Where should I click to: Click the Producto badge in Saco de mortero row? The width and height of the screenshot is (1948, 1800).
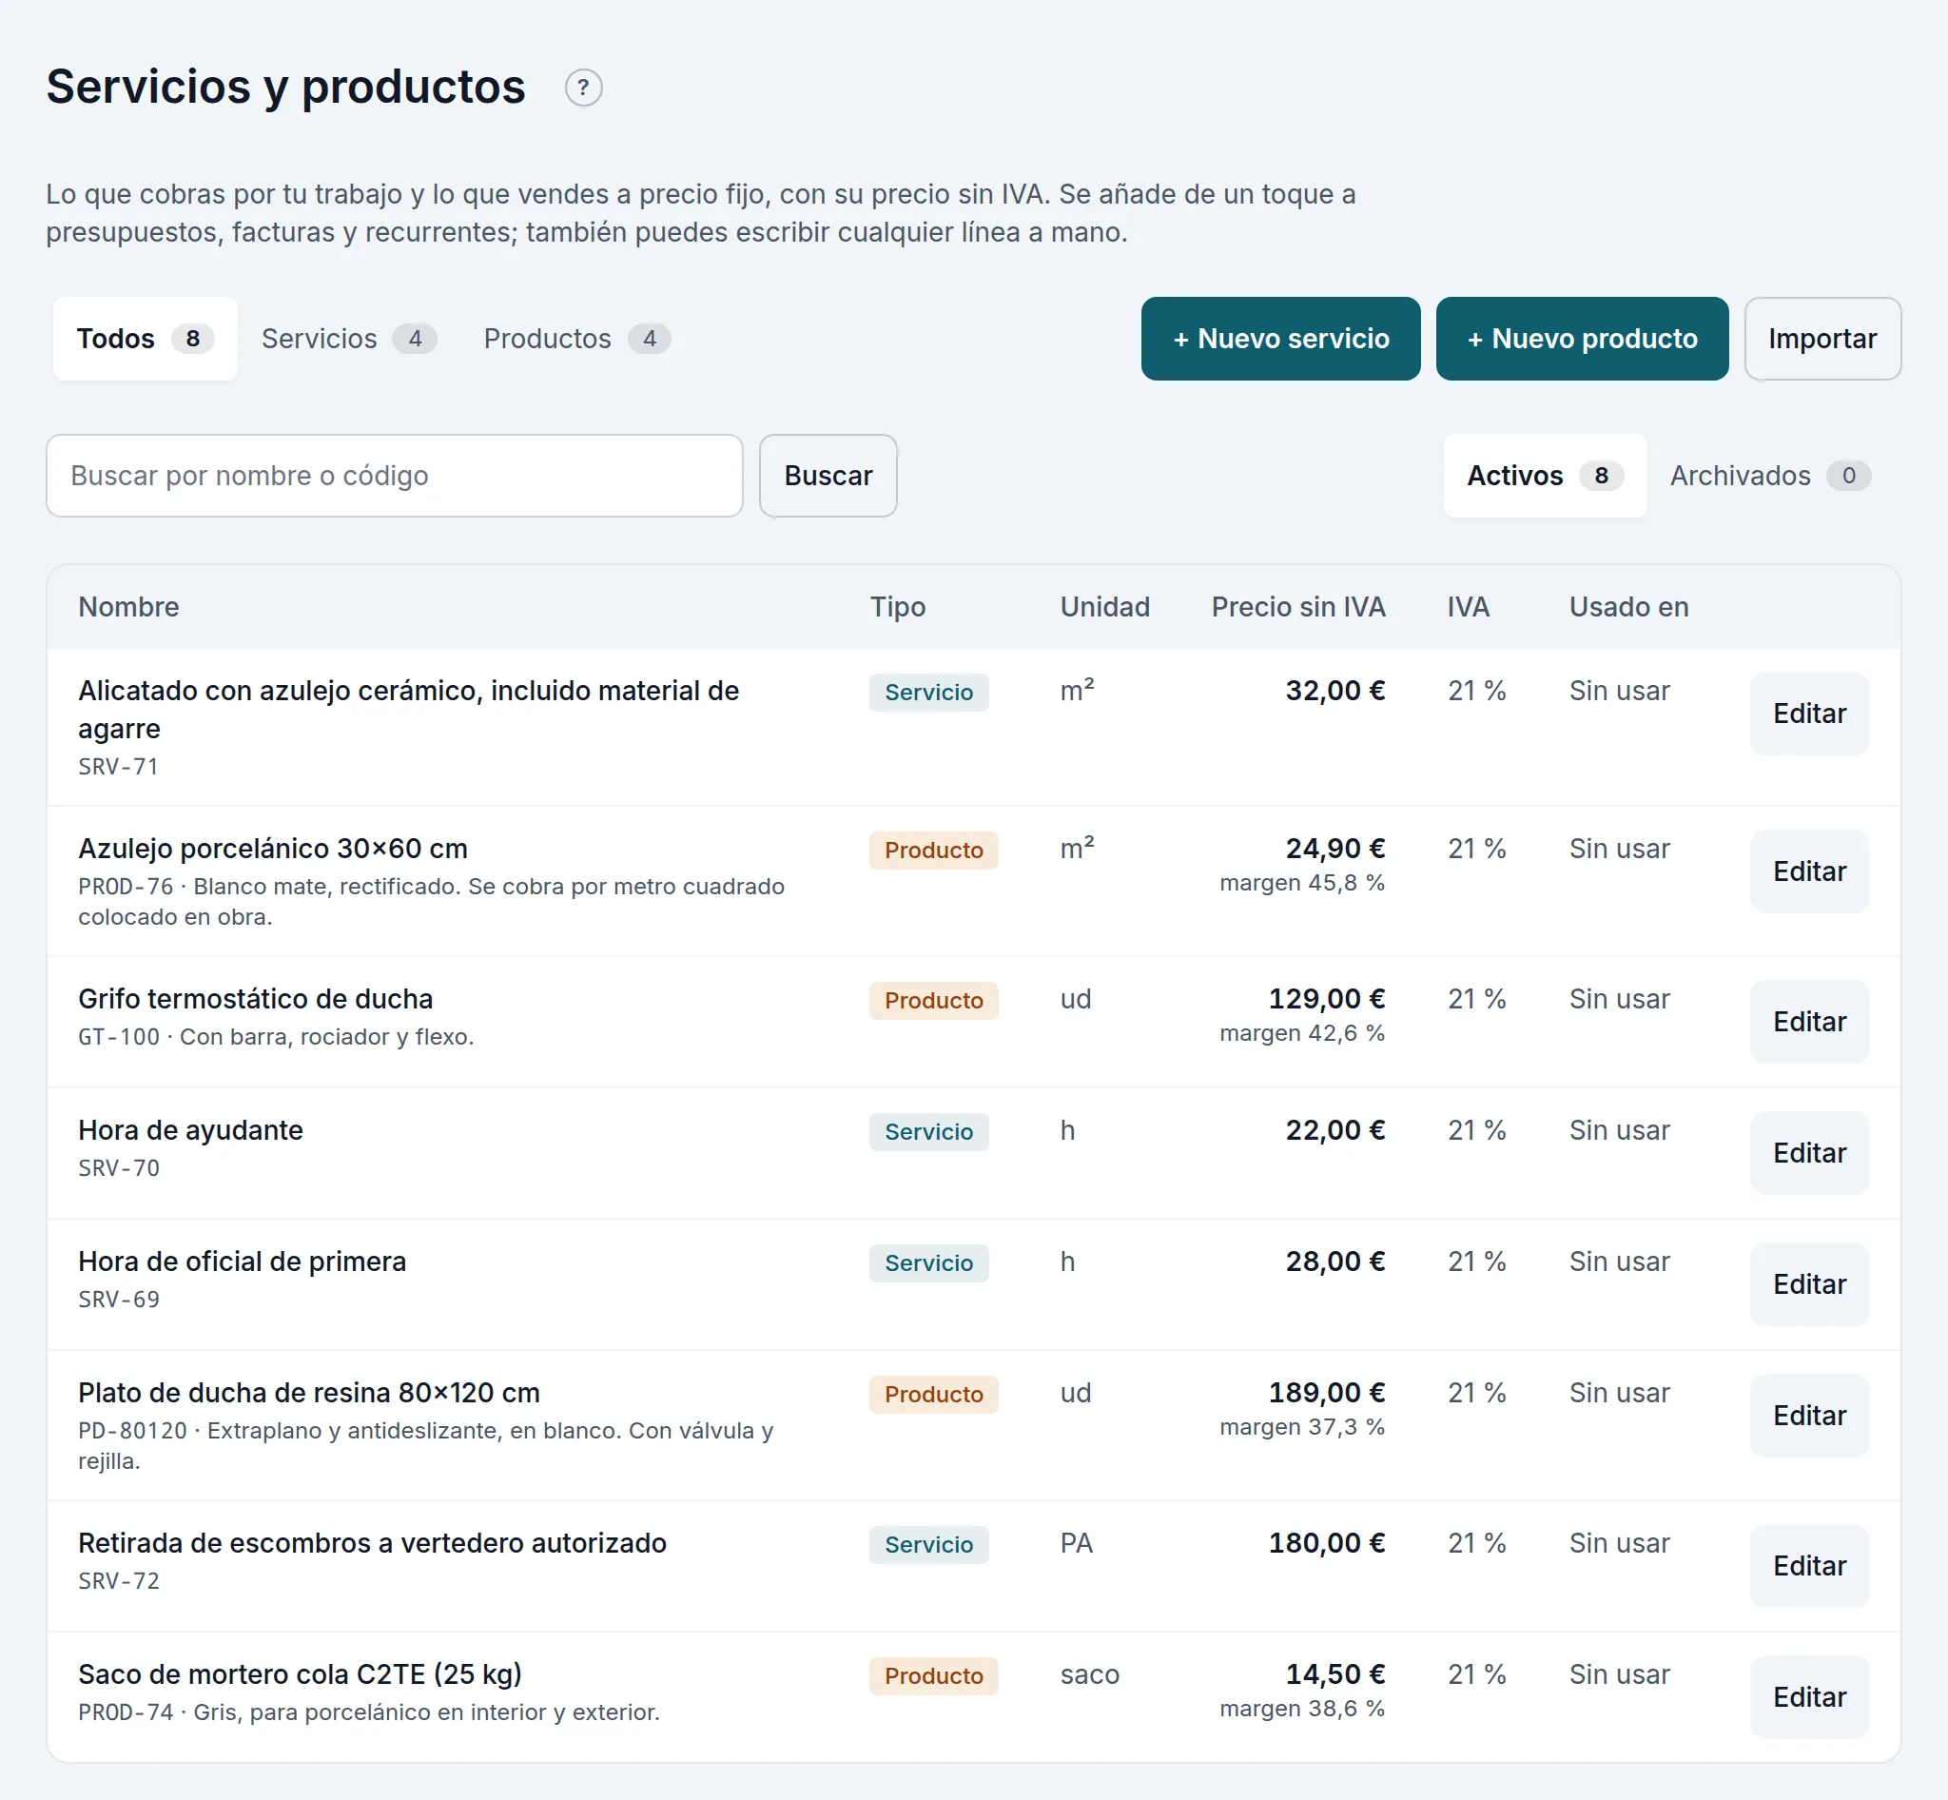[933, 1676]
